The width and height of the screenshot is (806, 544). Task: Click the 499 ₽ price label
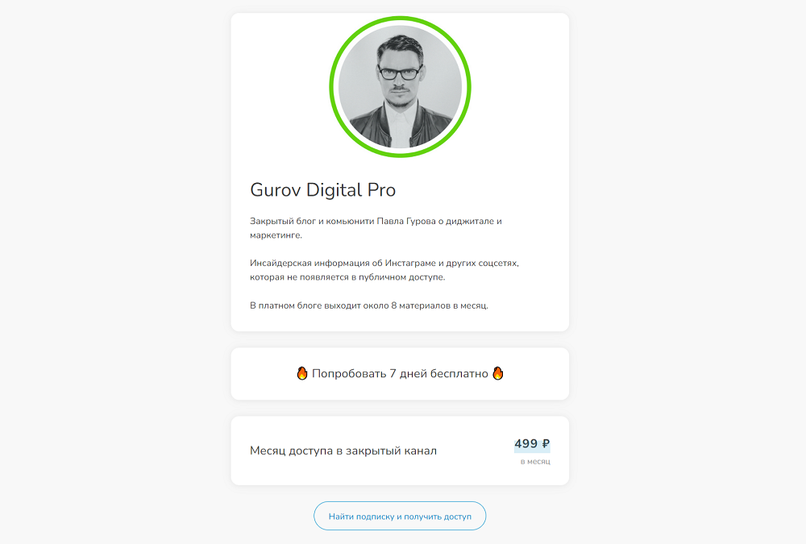[x=532, y=444]
